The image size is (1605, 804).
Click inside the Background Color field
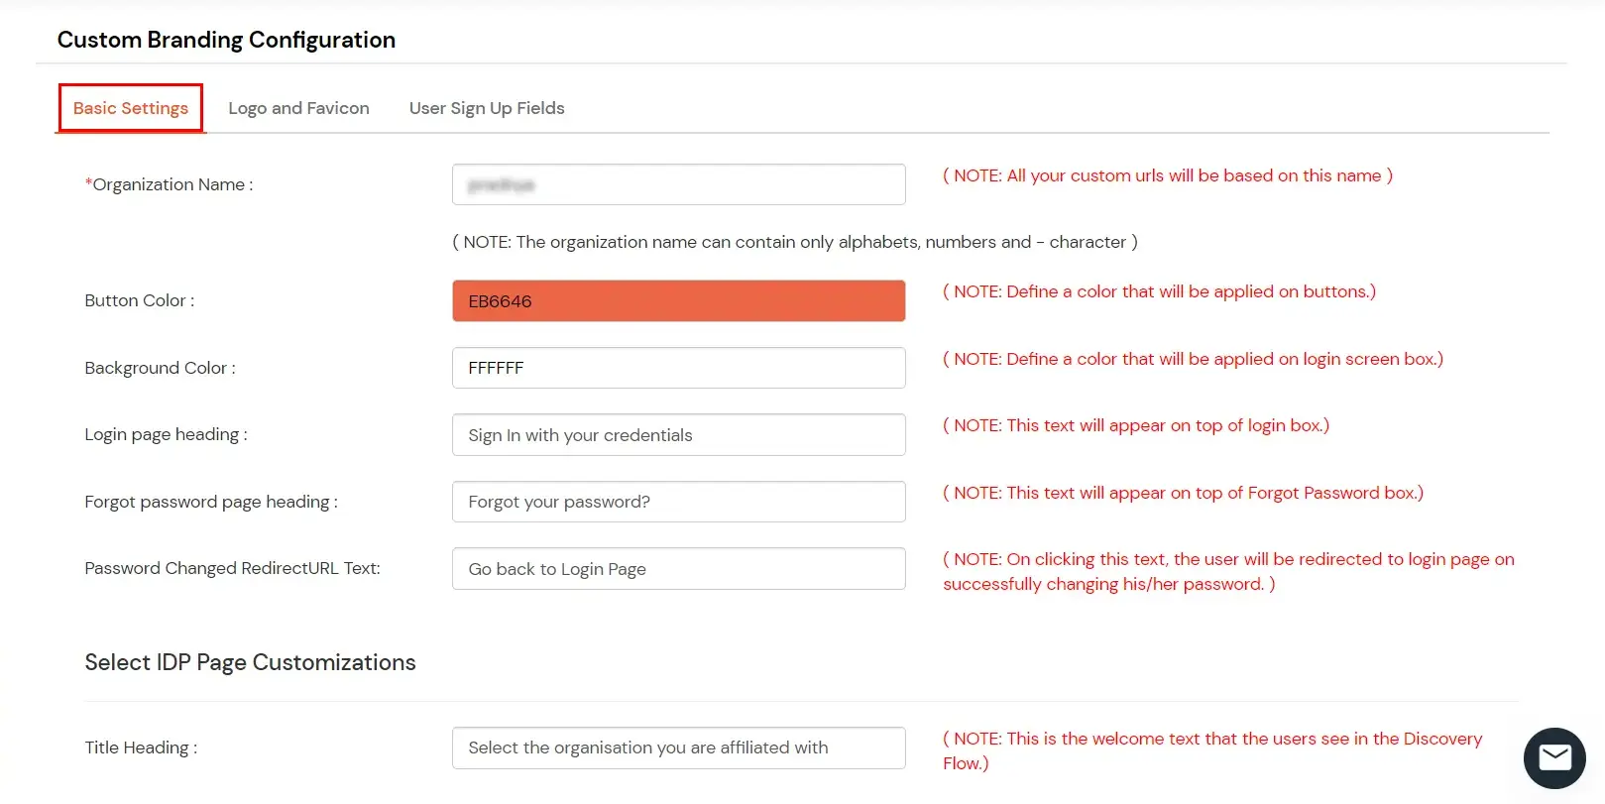click(678, 367)
